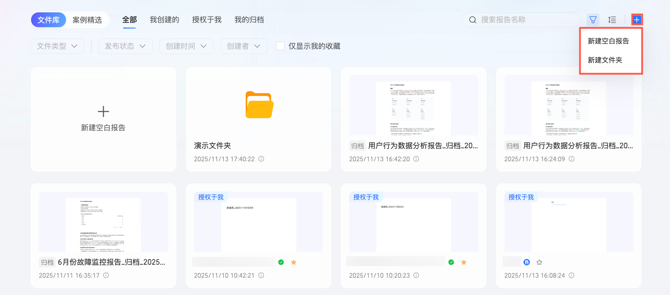The image size is (670, 295).
Task: Expand the 文件类型 dropdown
Action: [x=57, y=46]
